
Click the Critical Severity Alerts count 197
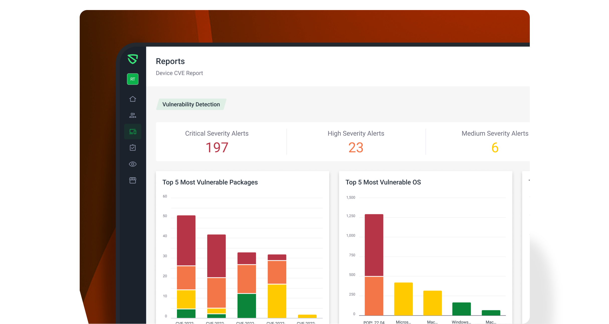tap(217, 148)
